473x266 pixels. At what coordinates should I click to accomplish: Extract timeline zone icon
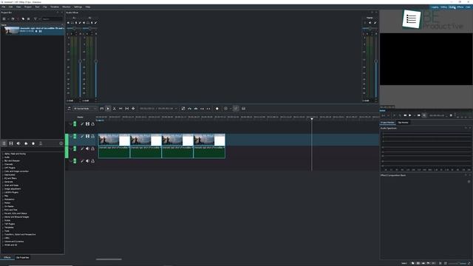[x=202, y=109]
